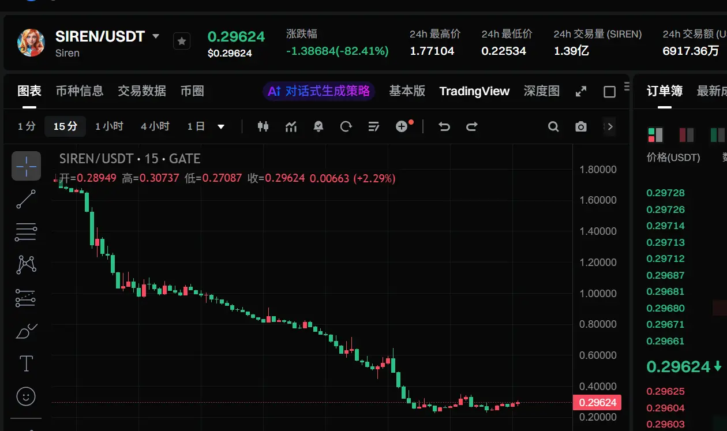Click the replay refresh icon
Viewport: 727px width, 431px height.
(x=346, y=126)
